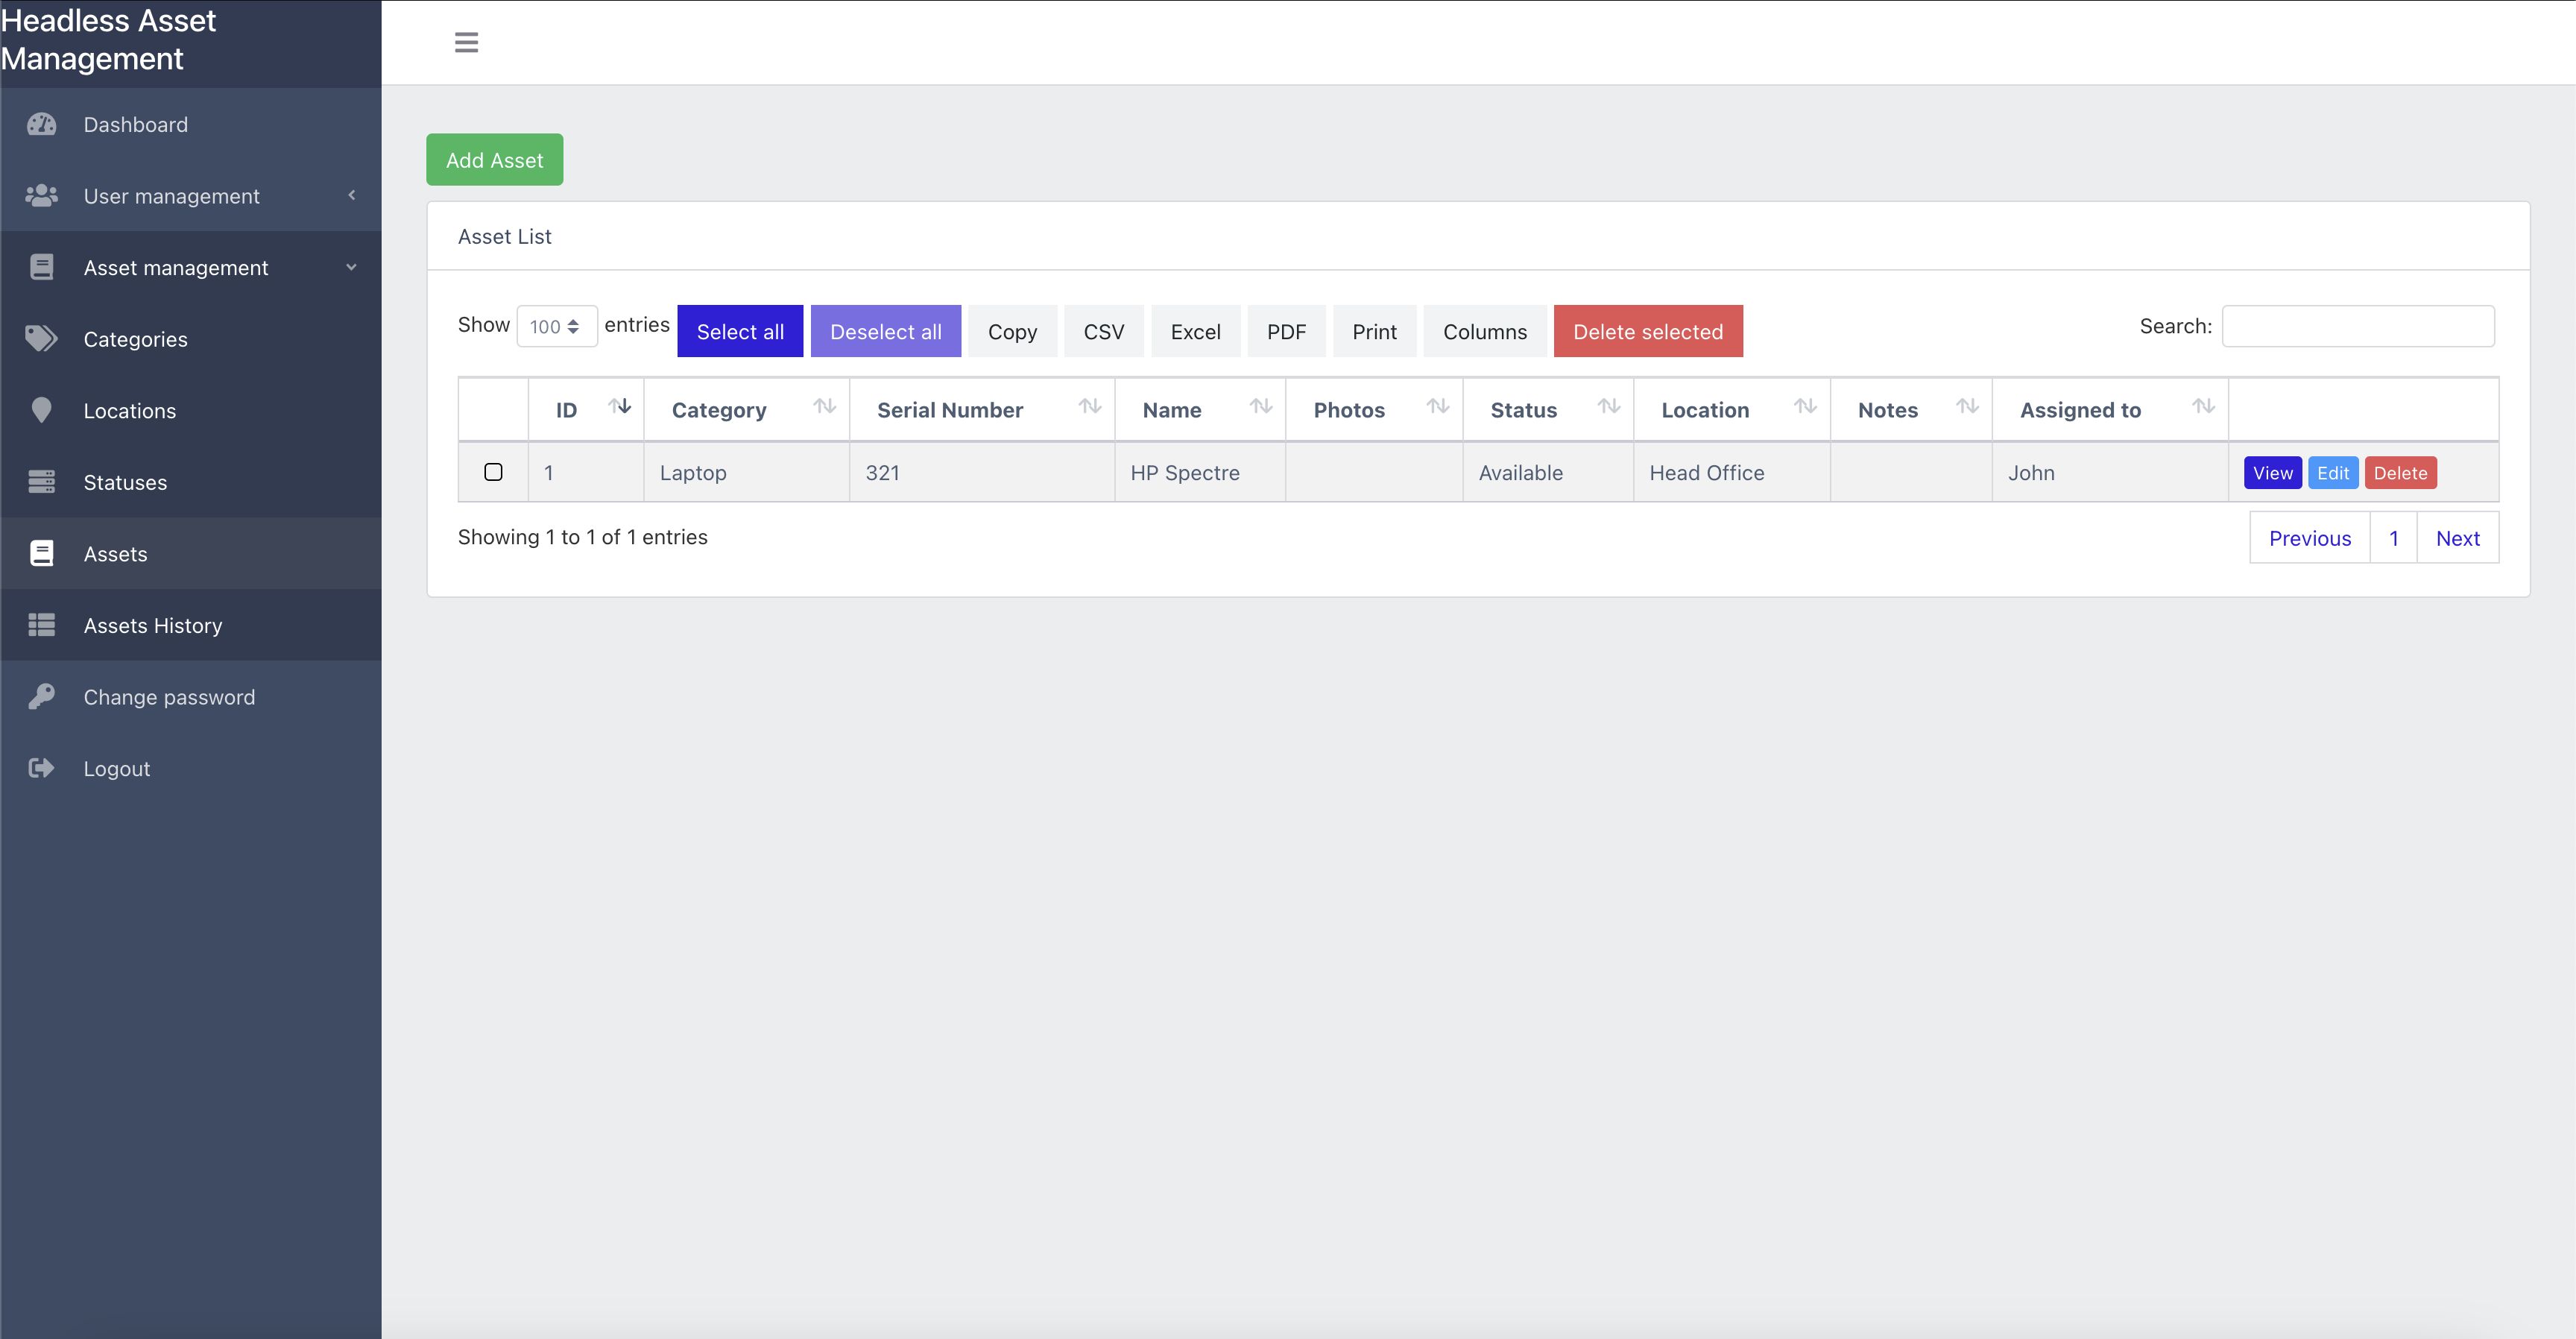Click the hamburger menu toggle icon
Viewport: 2576px width, 1339px height.
pos(466,42)
